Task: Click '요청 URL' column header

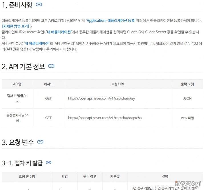Action: coord(118,84)
